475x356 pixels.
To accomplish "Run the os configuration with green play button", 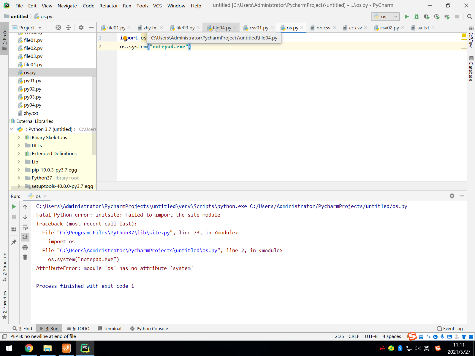I will [406, 17].
